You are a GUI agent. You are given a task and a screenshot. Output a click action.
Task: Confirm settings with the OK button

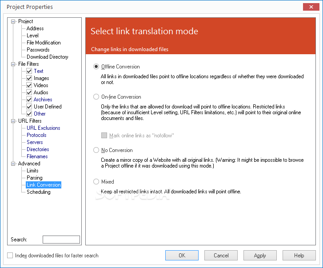pos(182,256)
